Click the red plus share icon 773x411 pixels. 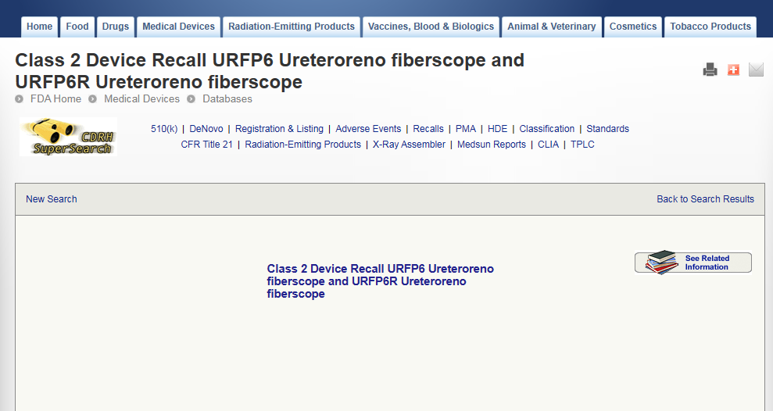(x=734, y=70)
